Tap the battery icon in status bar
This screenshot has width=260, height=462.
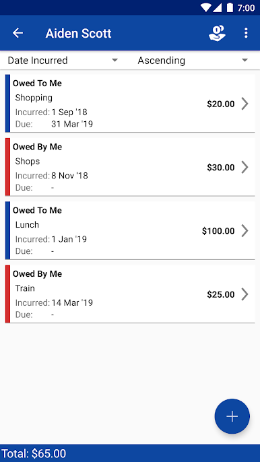[x=230, y=7]
